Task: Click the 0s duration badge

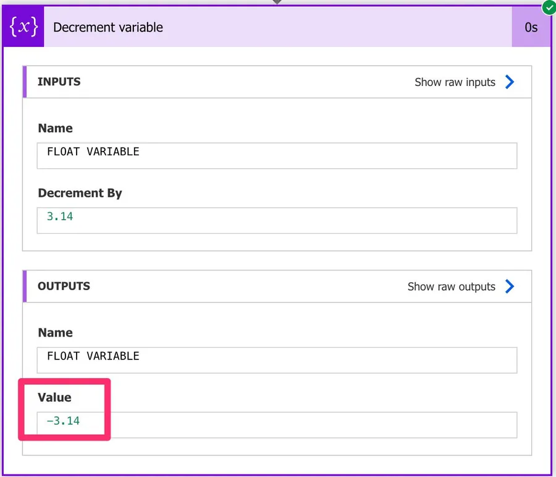Action: click(531, 27)
